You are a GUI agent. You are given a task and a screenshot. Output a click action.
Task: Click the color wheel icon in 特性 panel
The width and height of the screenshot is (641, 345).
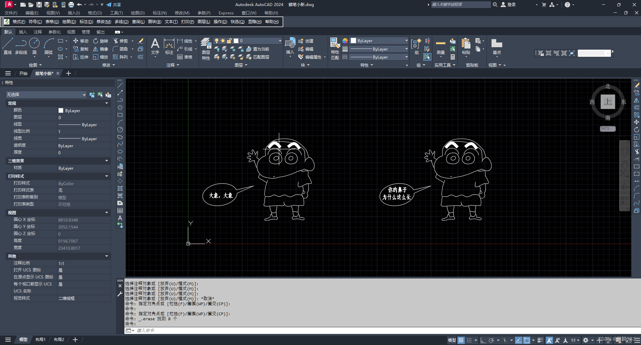[345, 41]
